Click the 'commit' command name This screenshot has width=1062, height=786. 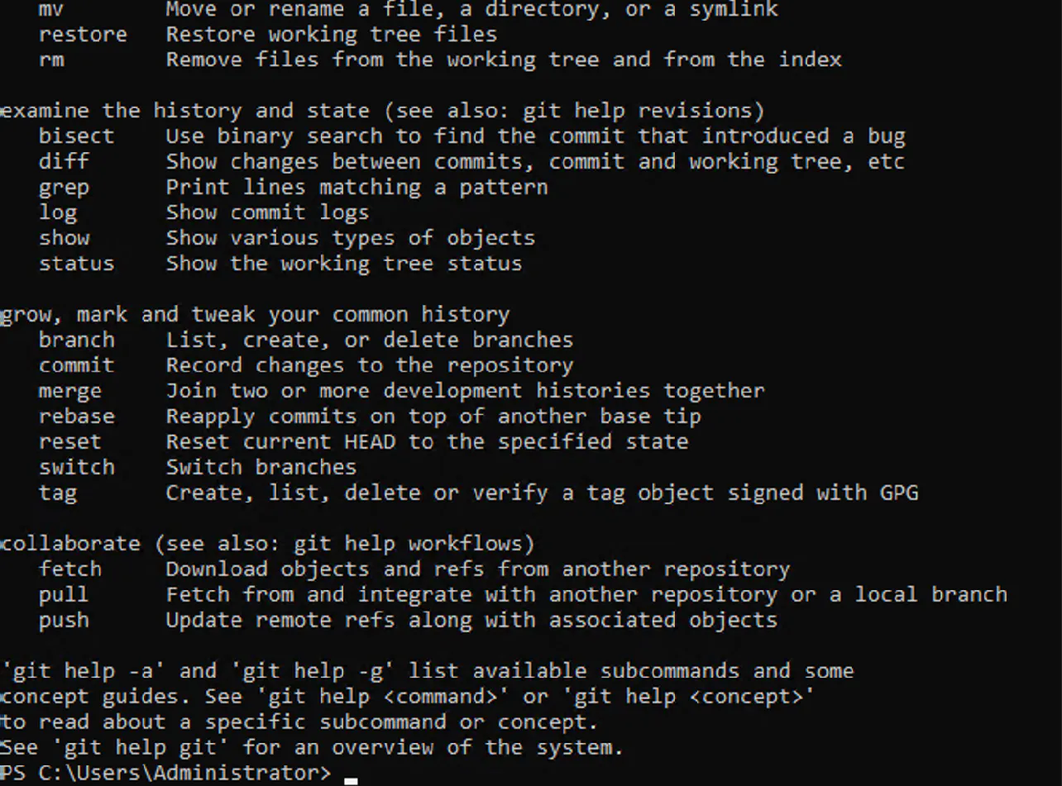pyautogui.click(x=76, y=365)
